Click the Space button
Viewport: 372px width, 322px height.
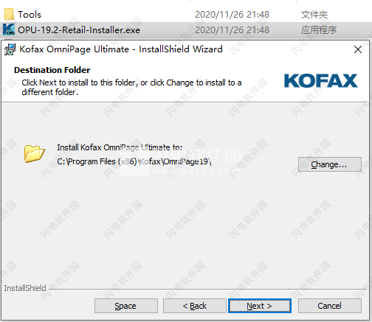click(126, 306)
